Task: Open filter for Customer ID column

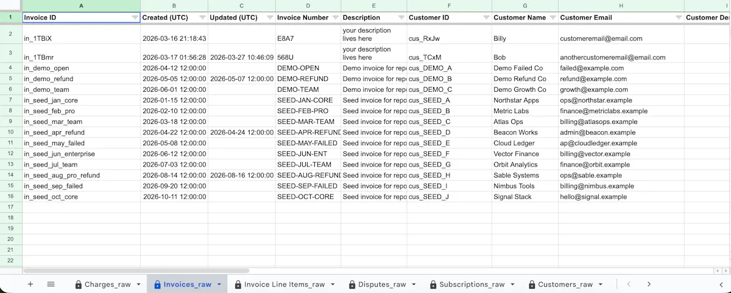Action: 486,18
